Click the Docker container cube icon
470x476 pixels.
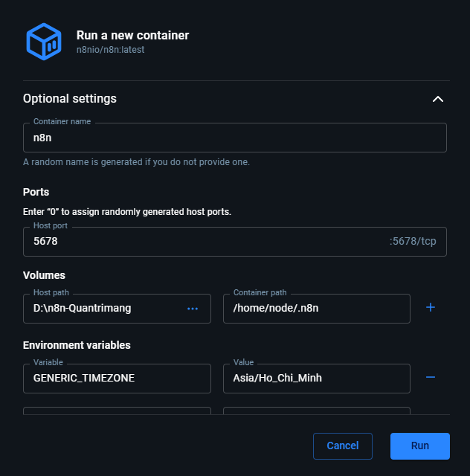(x=43, y=42)
